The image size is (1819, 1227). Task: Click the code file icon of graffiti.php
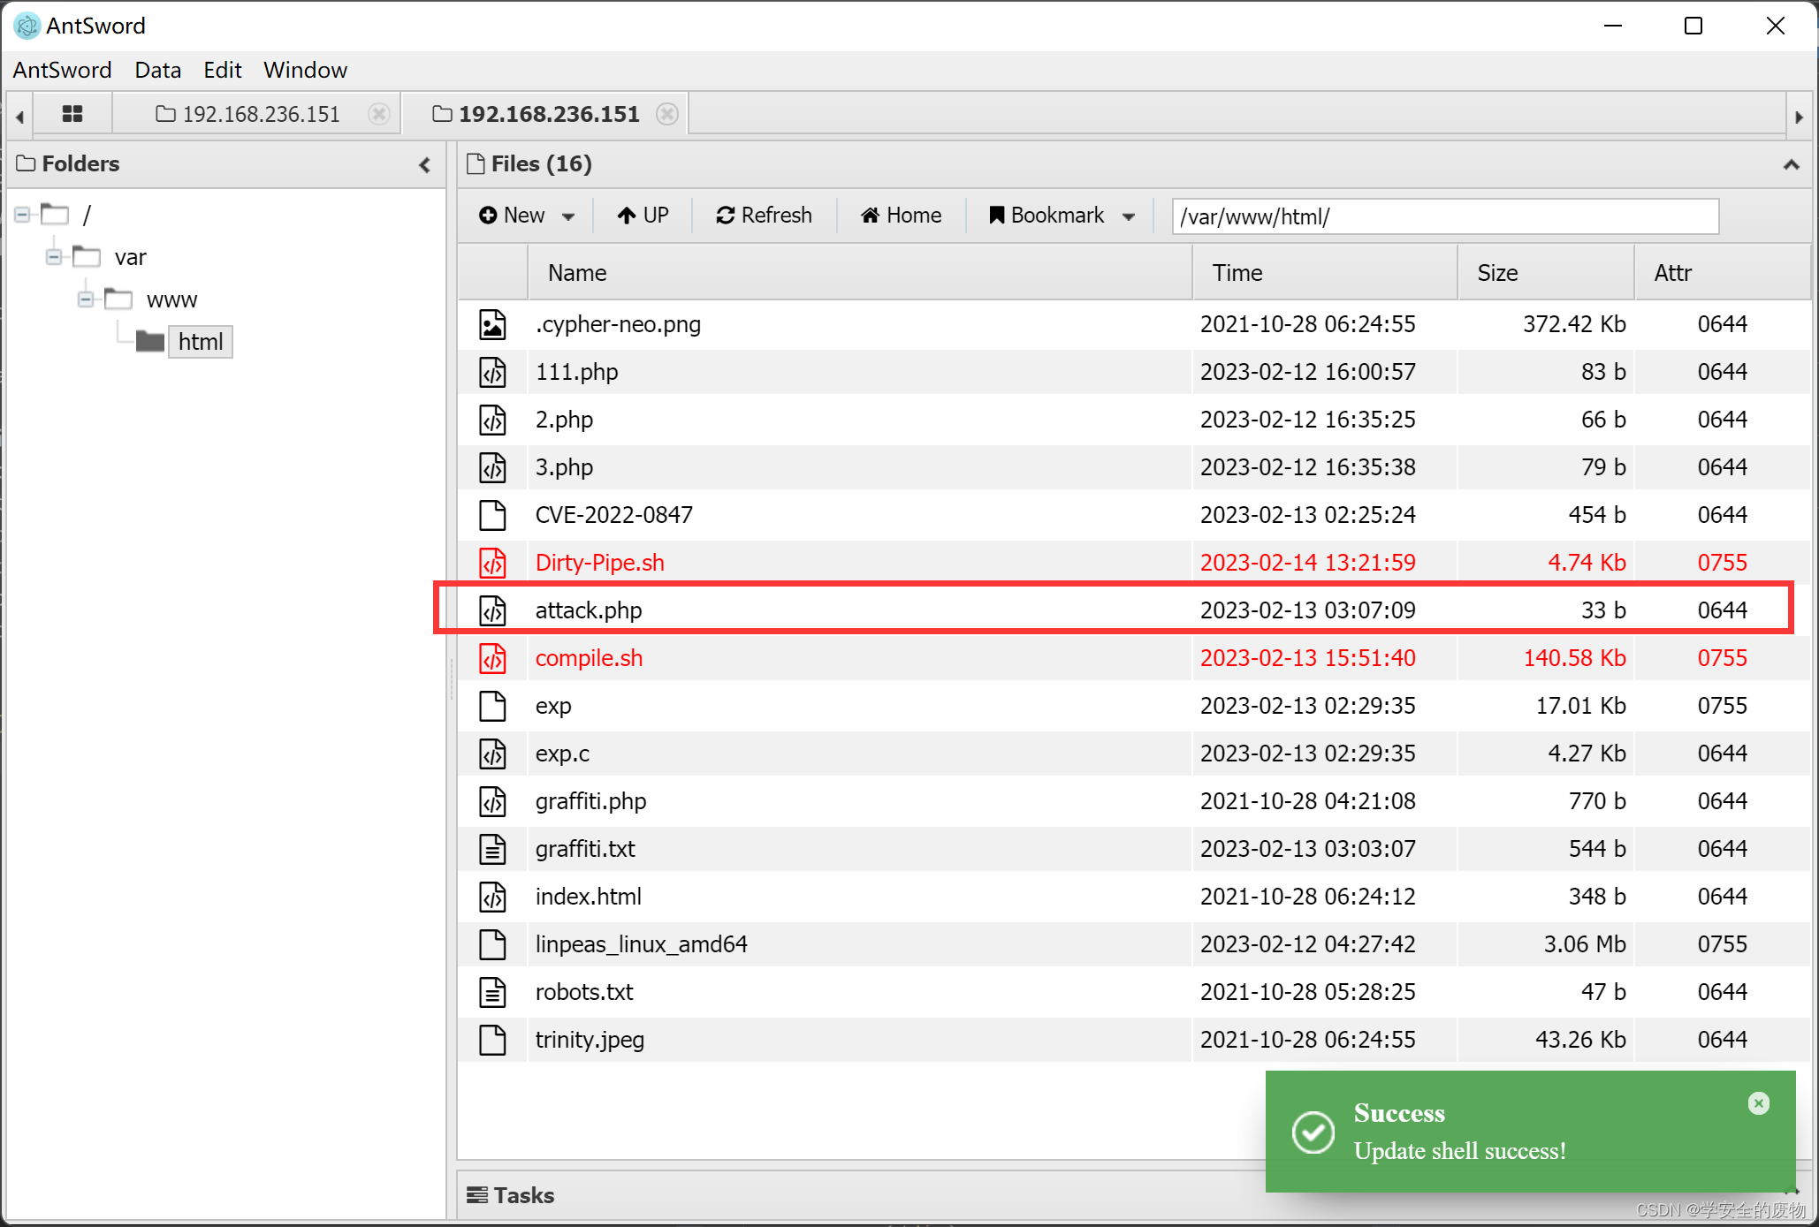click(x=492, y=801)
